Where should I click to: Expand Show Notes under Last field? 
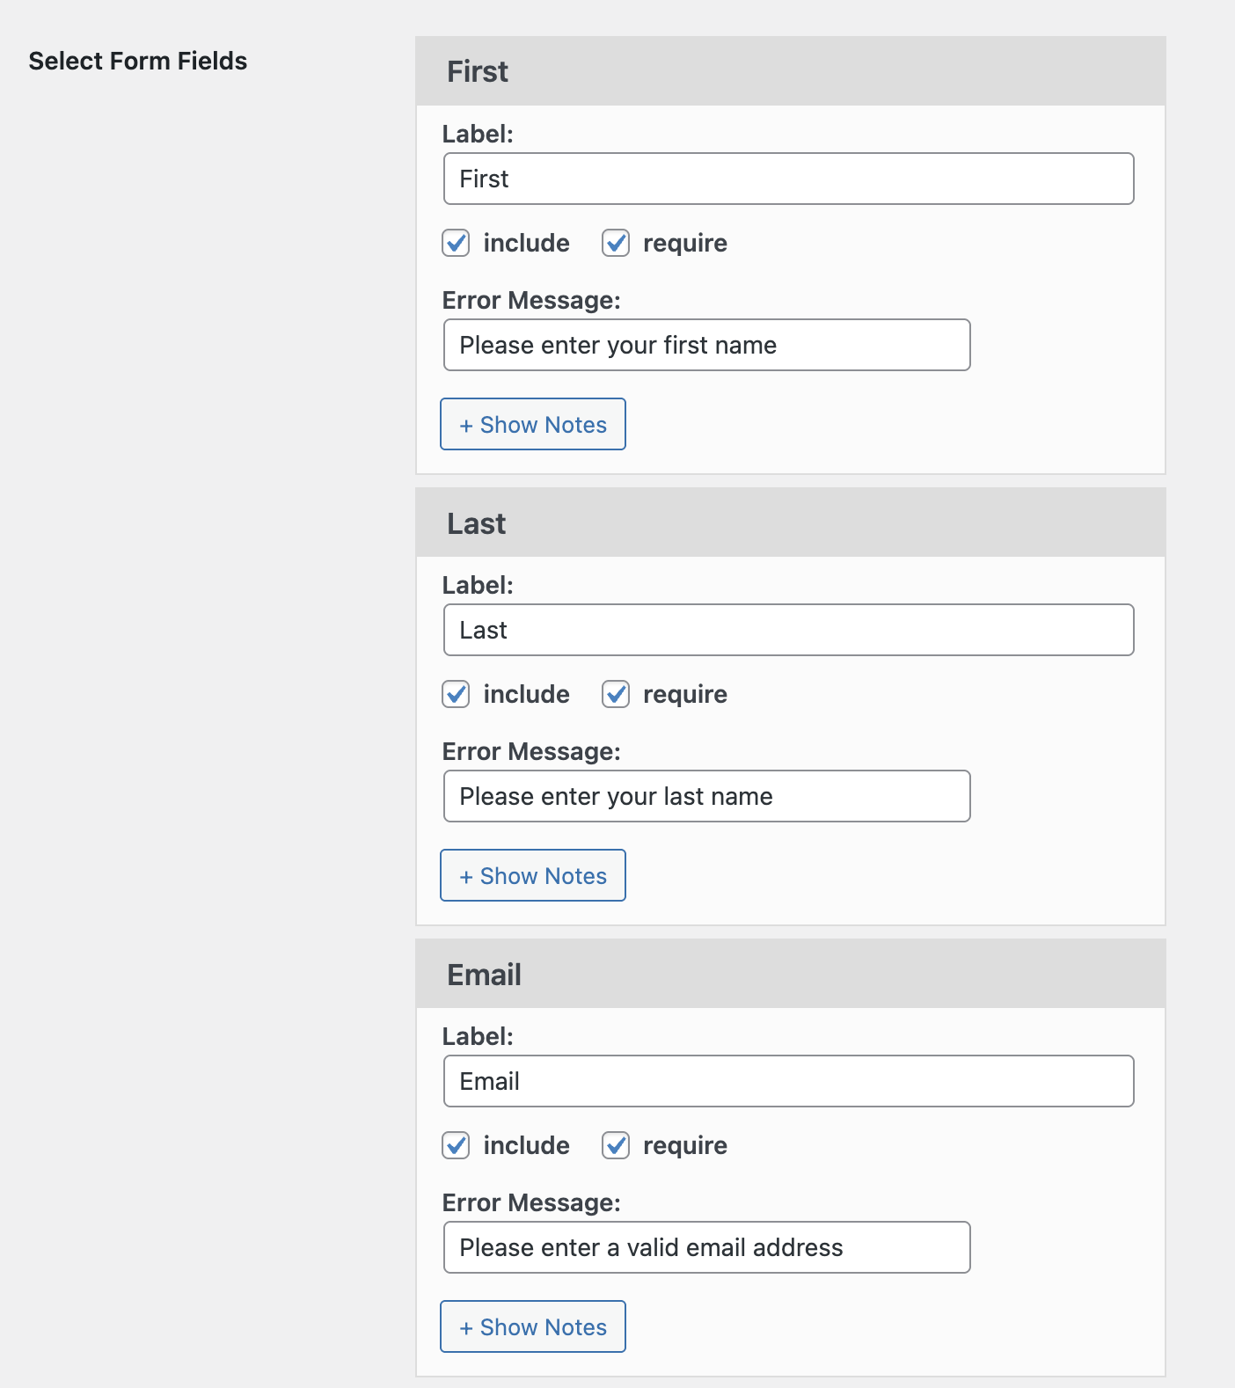533,875
